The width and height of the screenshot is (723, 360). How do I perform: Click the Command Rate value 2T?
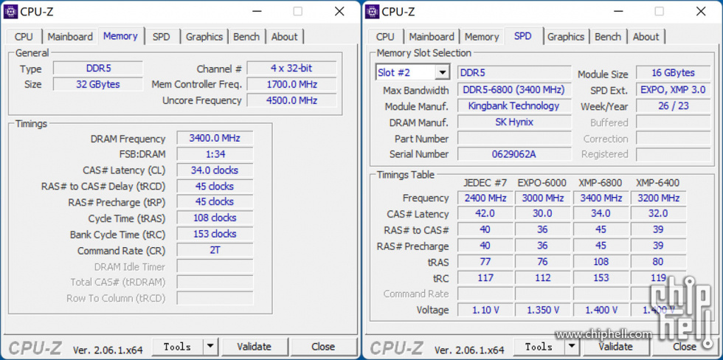coord(215,250)
